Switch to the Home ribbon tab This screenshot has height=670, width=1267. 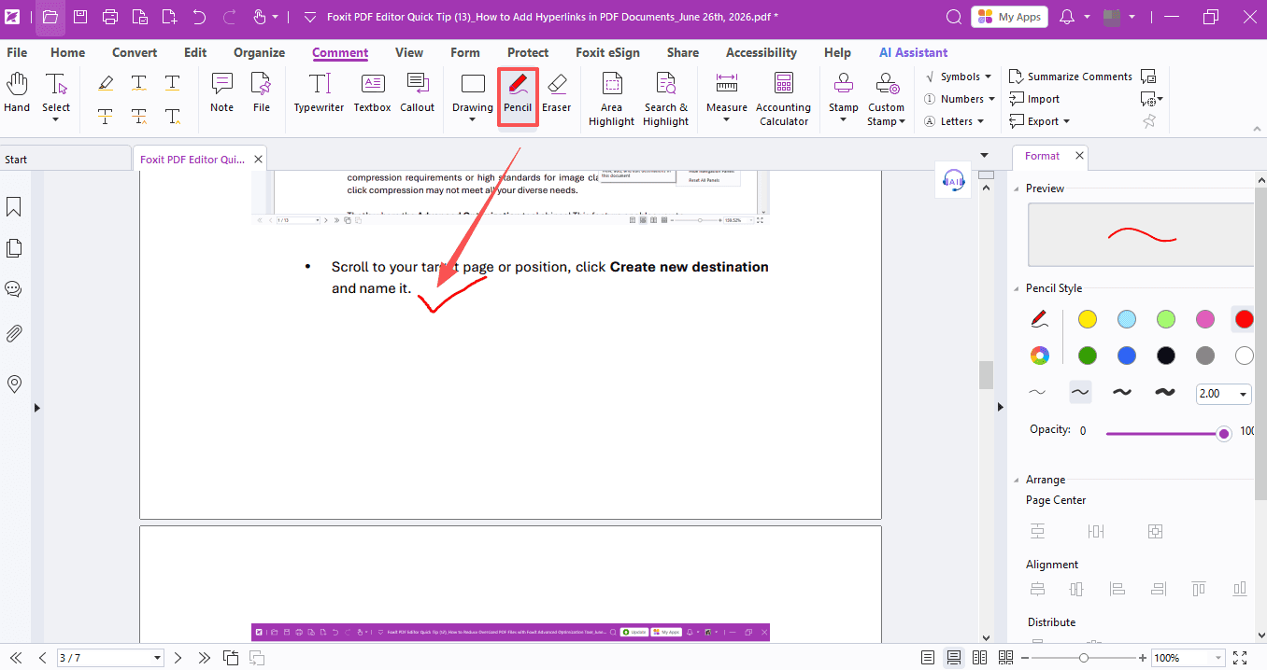point(67,52)
